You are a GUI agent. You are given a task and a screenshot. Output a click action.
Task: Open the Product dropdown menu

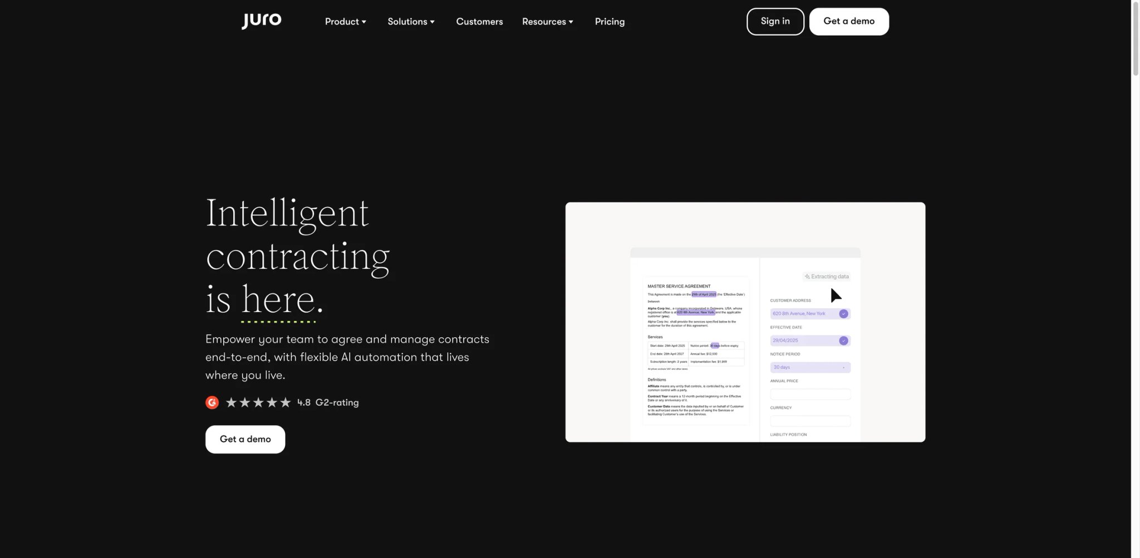345,22
